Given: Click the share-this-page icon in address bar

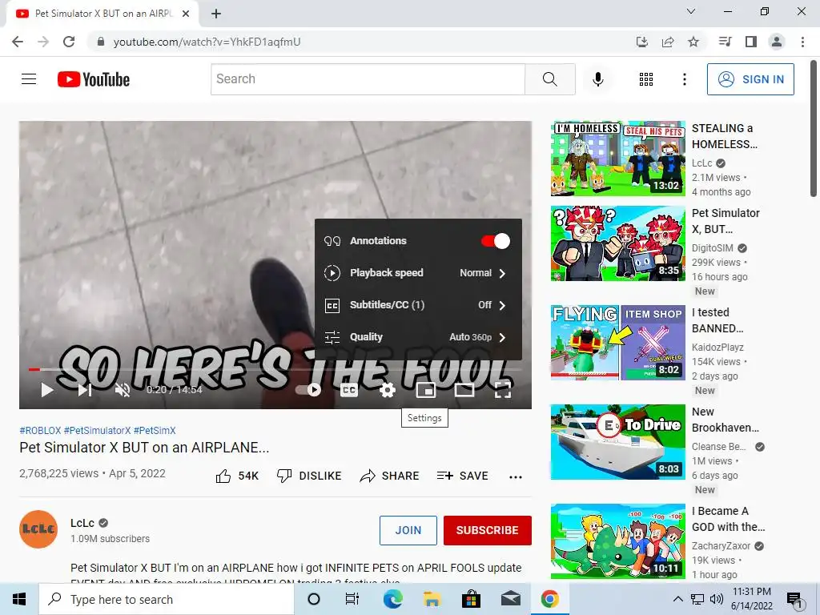Looking at the screenshot, I should [668, 42].
